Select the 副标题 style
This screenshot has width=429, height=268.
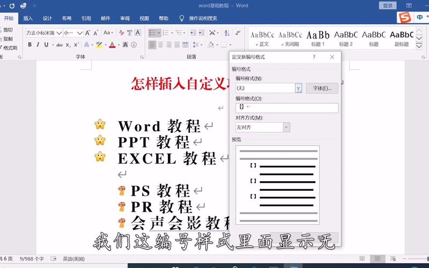point(402,39)
